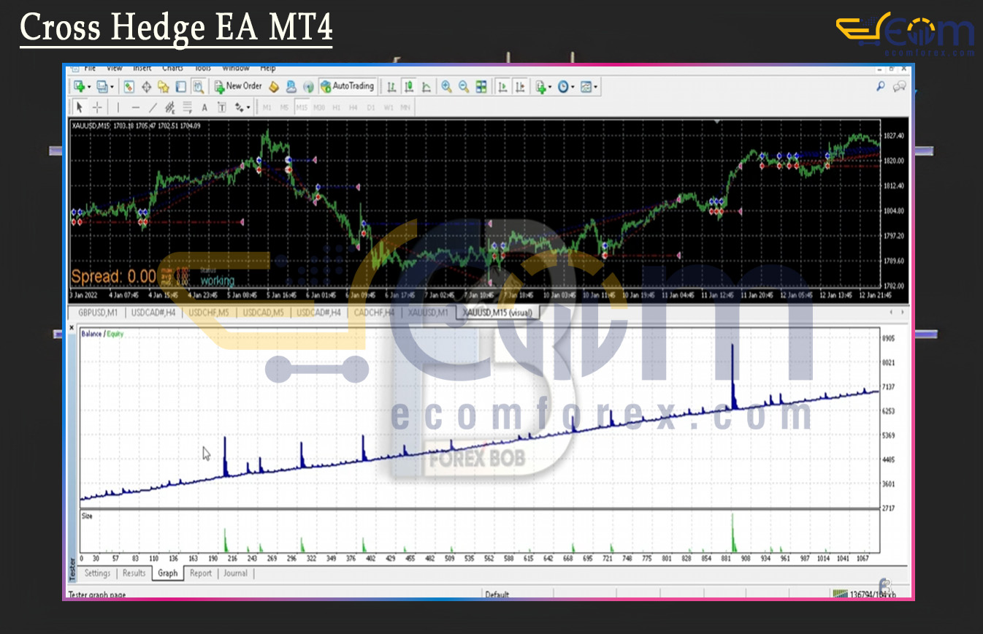Screen dimensions: 983x634
Task: Switch to the GBPUSD,M1 chart tab
Action: point(98,313)
